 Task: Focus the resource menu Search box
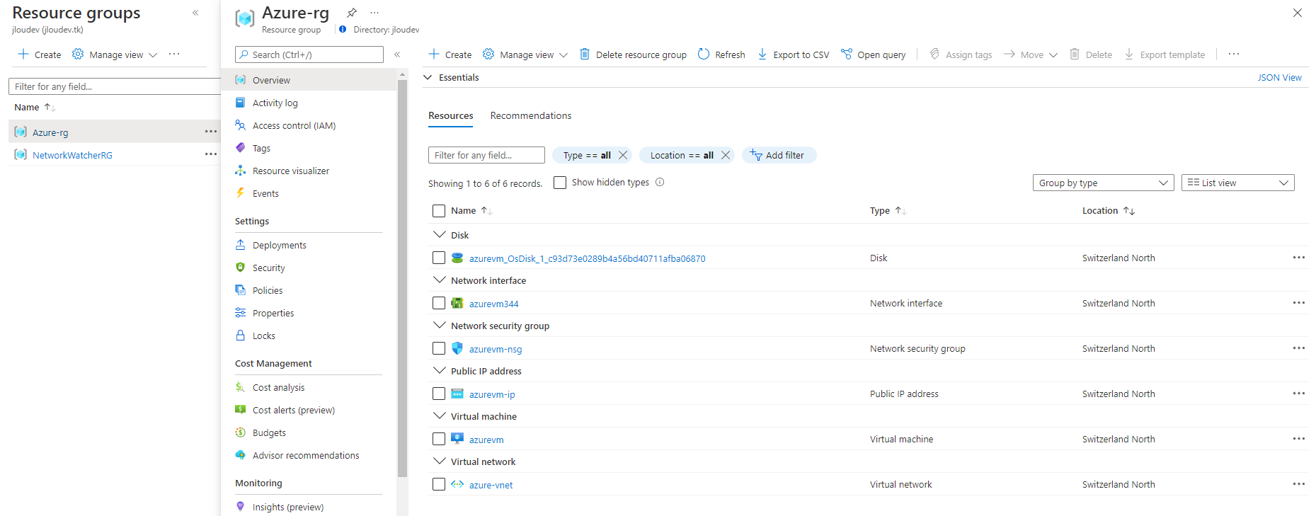click(x=309, y=55)
